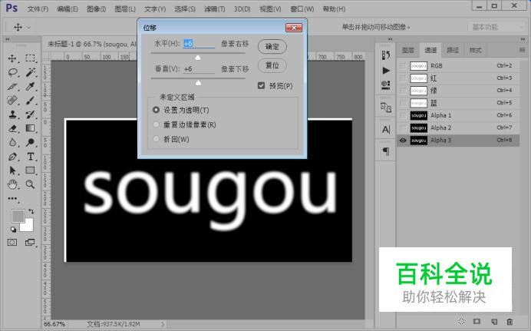Switch to the 图层 layers tab
Screen dimensions: 531x331
pos(408,51)
